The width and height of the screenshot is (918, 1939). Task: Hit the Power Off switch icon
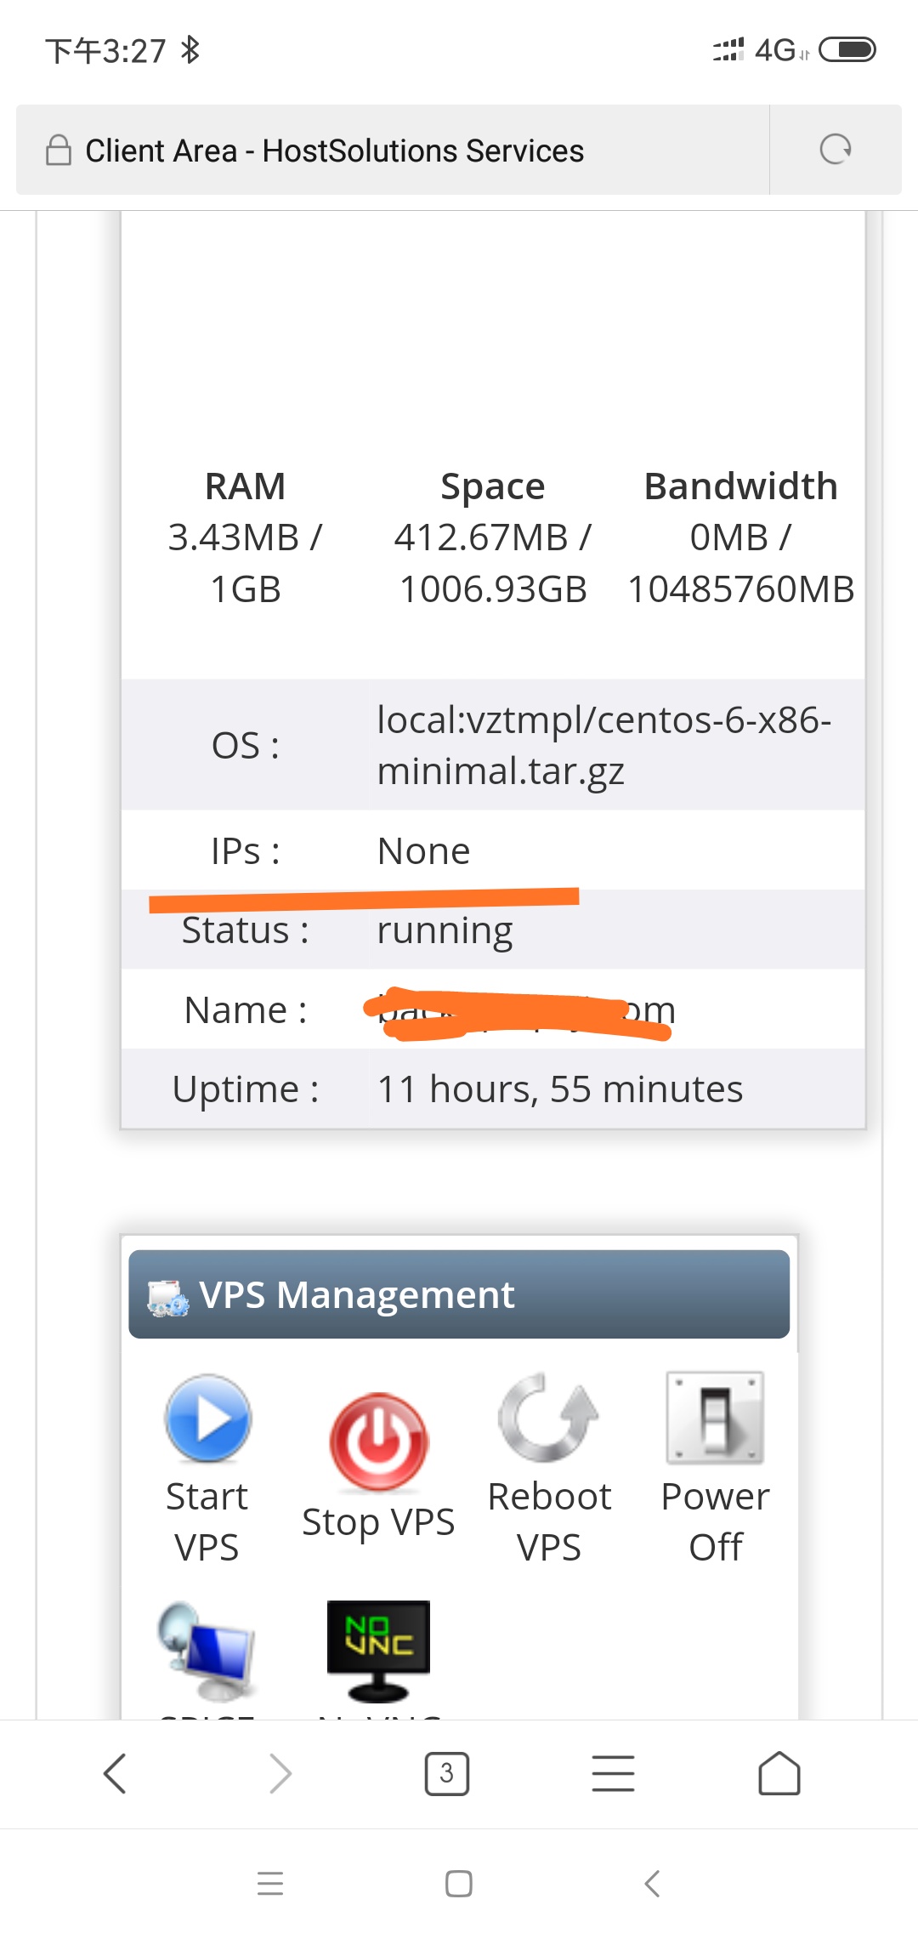tap(715, 1419)
